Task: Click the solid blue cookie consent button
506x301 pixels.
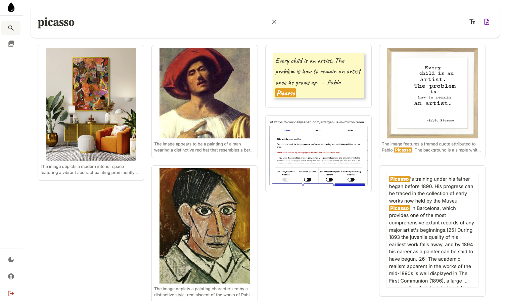Action: point(350,185)
